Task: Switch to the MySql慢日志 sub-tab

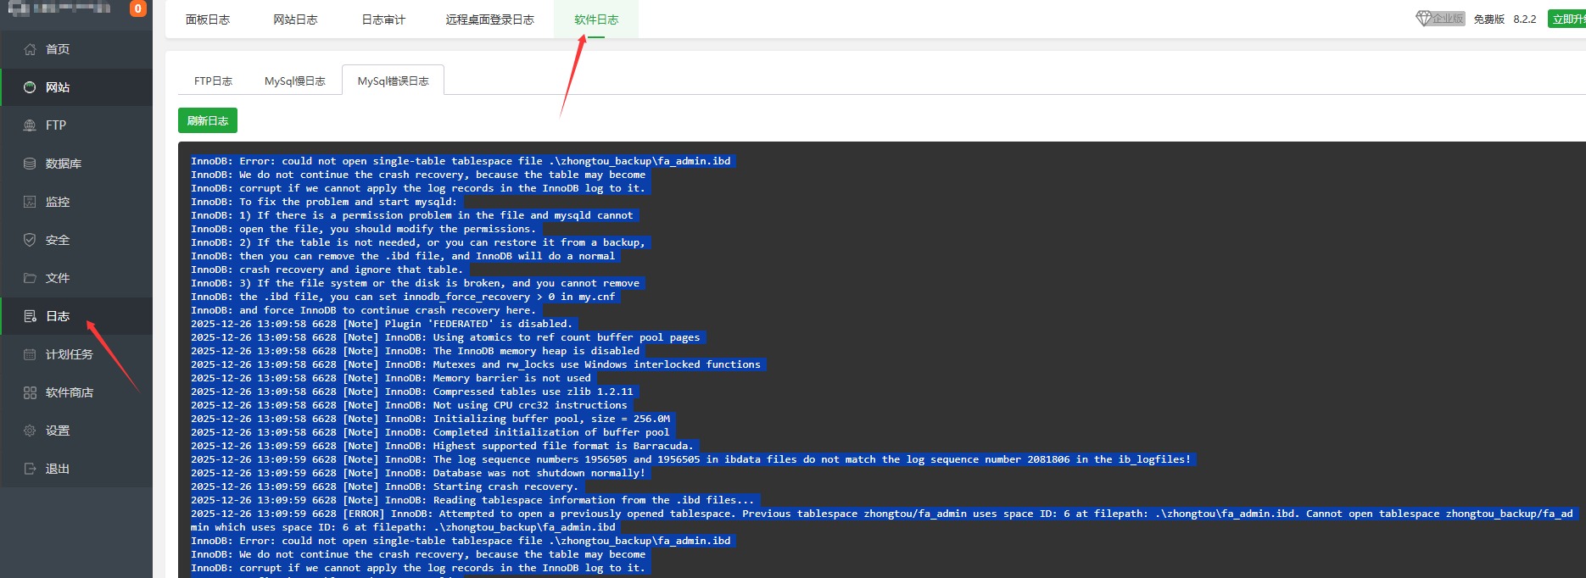Action: (294, 81)
